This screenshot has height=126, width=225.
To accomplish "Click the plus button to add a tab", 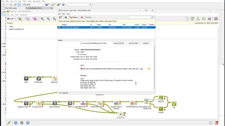I will pos(51,8).
